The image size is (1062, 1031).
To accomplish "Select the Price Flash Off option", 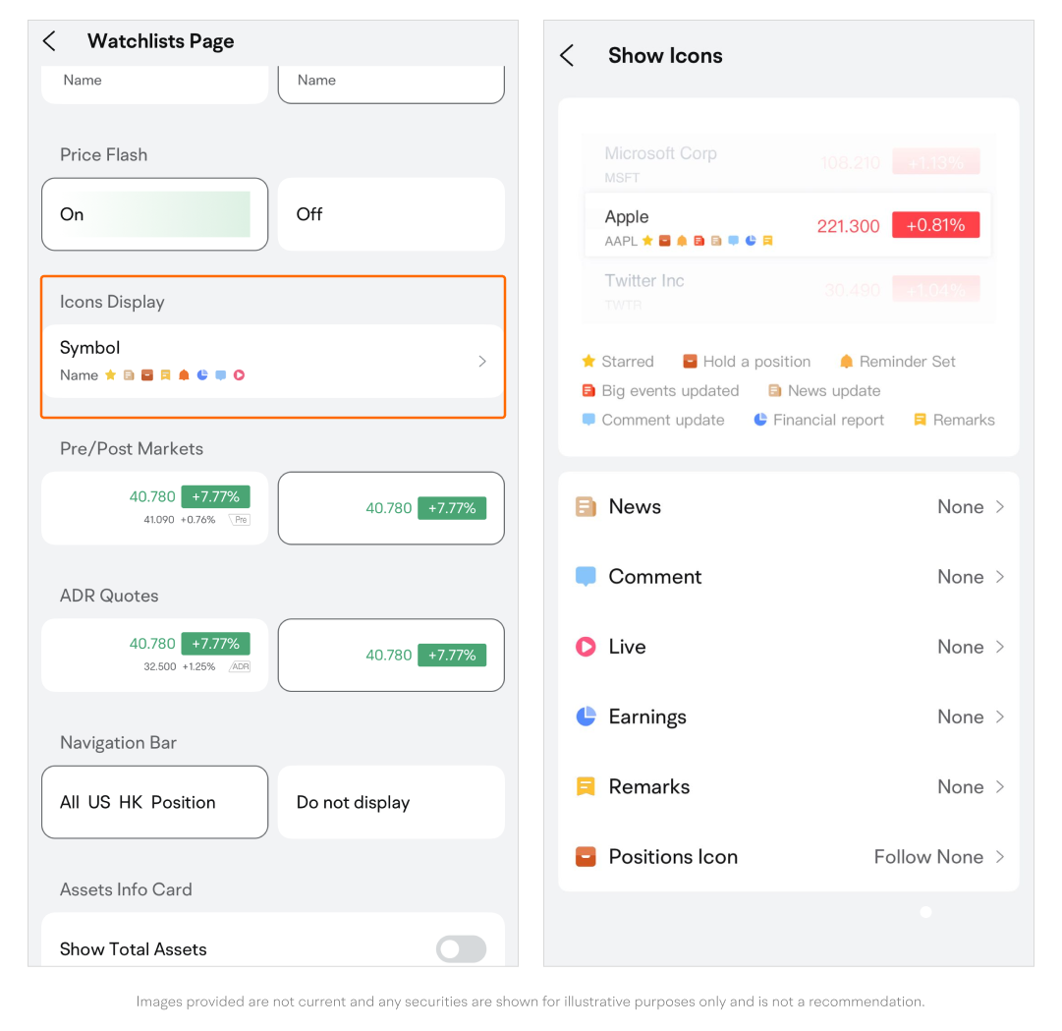I will [391, 214].
